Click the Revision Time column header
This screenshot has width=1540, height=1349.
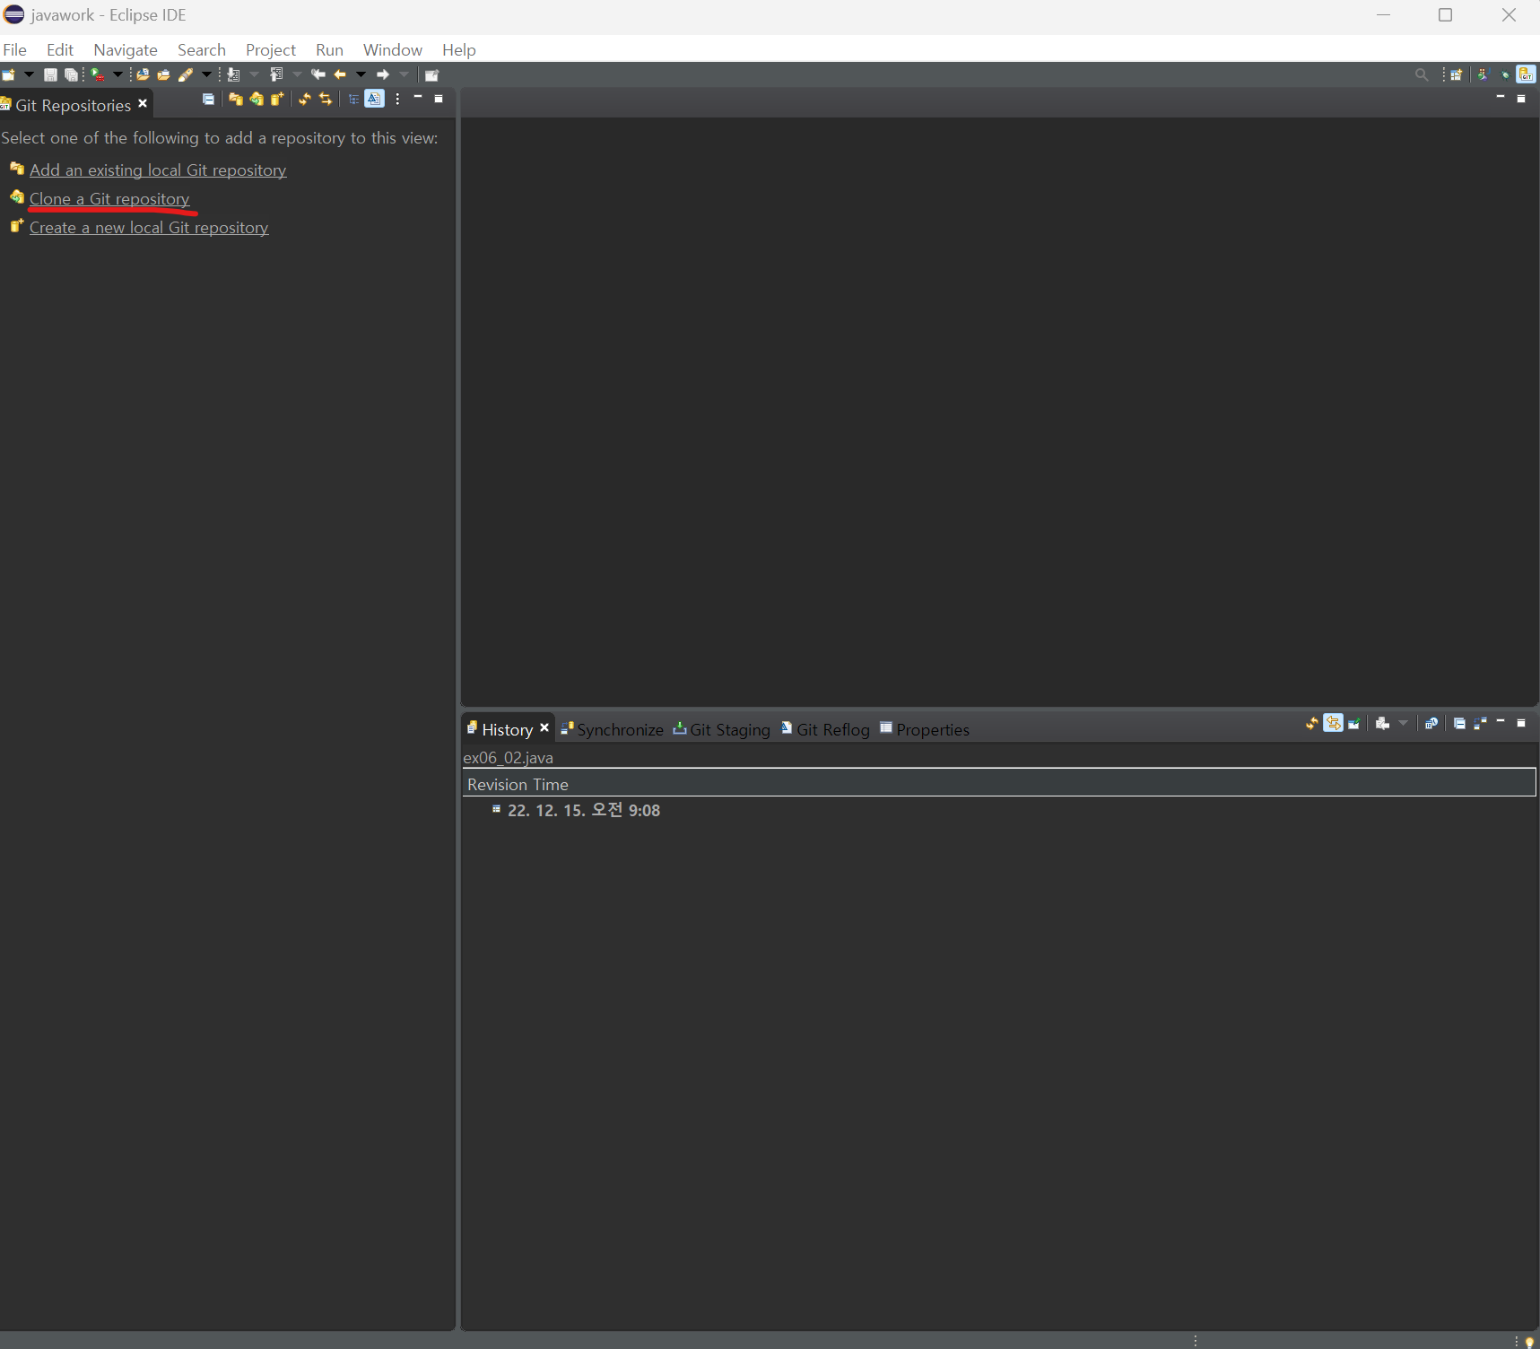point(999,784)
